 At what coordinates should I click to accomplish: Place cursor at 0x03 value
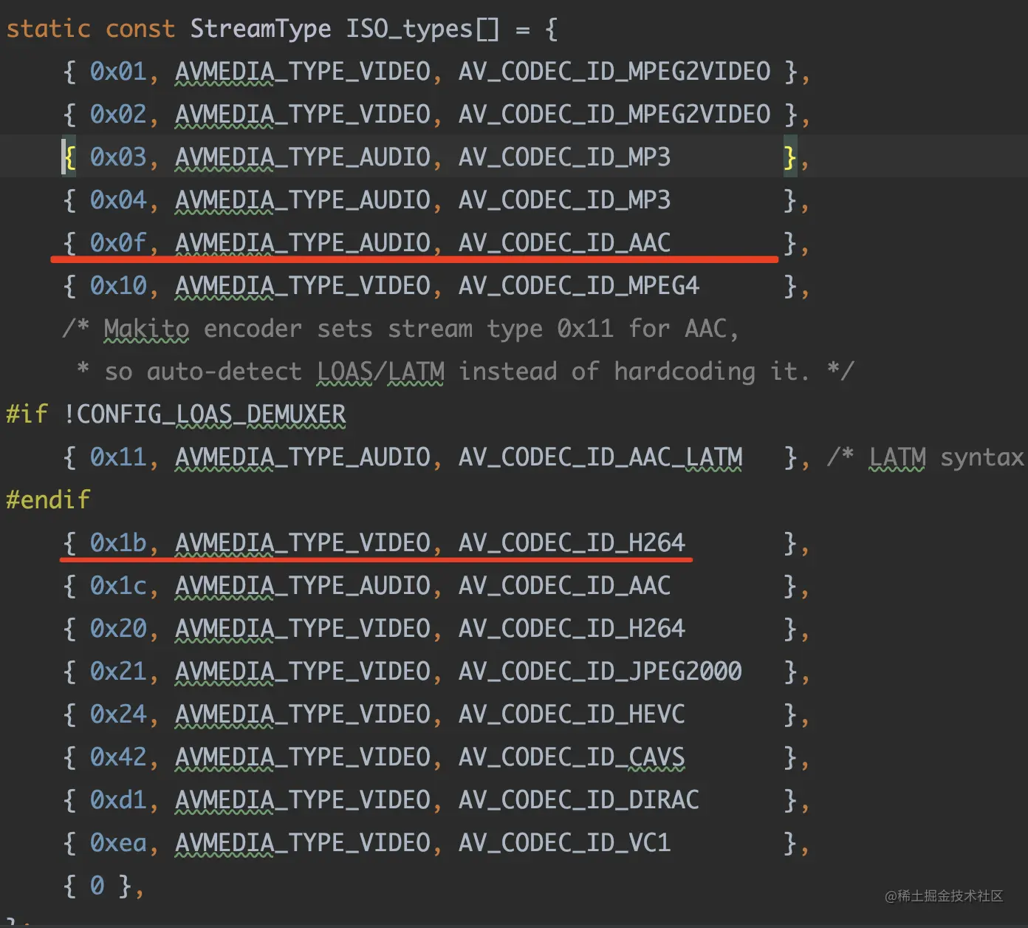coord(118,157)
